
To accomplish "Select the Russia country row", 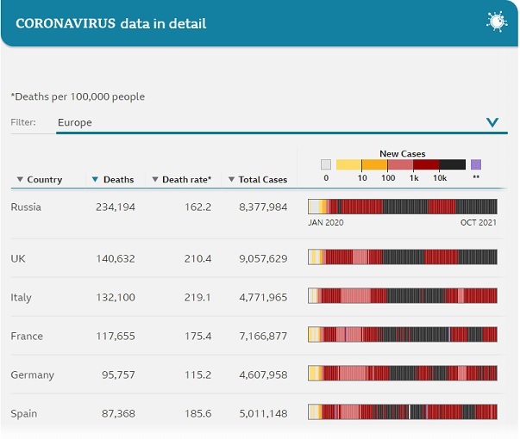I will 26,207.
